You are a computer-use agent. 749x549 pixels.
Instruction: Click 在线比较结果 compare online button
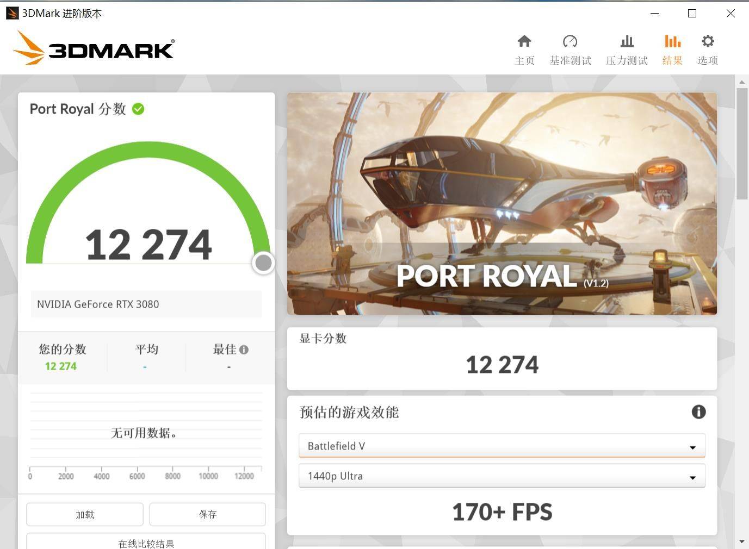146,541
